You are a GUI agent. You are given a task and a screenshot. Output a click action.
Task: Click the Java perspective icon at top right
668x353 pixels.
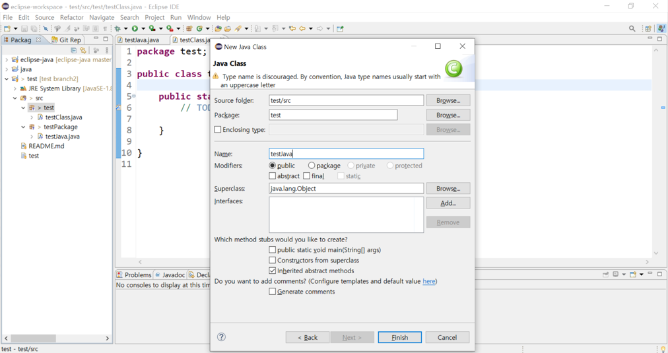(x=661, y=28)
